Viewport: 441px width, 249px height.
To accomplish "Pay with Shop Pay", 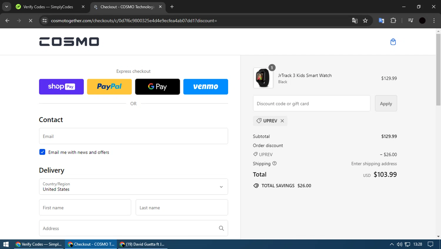I will tap(61, 87).
